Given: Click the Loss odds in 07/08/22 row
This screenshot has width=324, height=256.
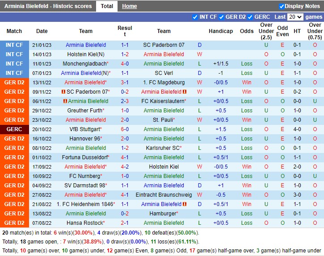Looking at the screenshot, I should tap(247, 223).
